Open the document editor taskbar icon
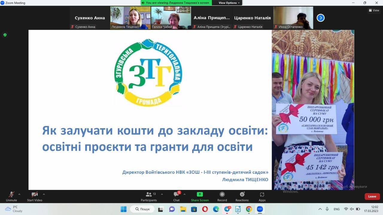The image size is (383, 215). [x=238, y=209]
